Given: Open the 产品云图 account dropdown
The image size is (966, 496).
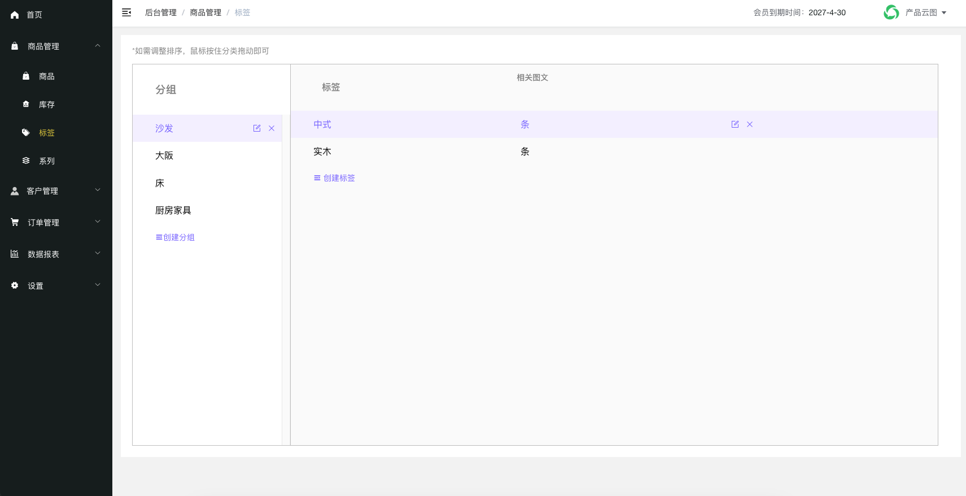Looking at the screenshot, I should coord(926,12).
